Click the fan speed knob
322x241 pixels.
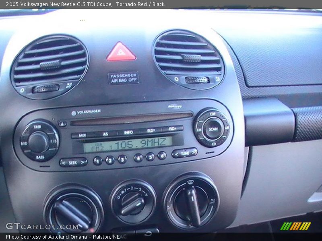(x=133, y=202)
